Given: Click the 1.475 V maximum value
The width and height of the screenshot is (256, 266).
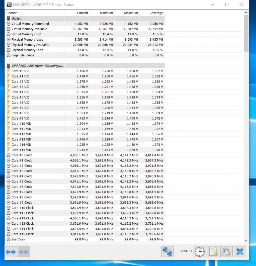Looking at the screenshot, I should click(132, 139).
